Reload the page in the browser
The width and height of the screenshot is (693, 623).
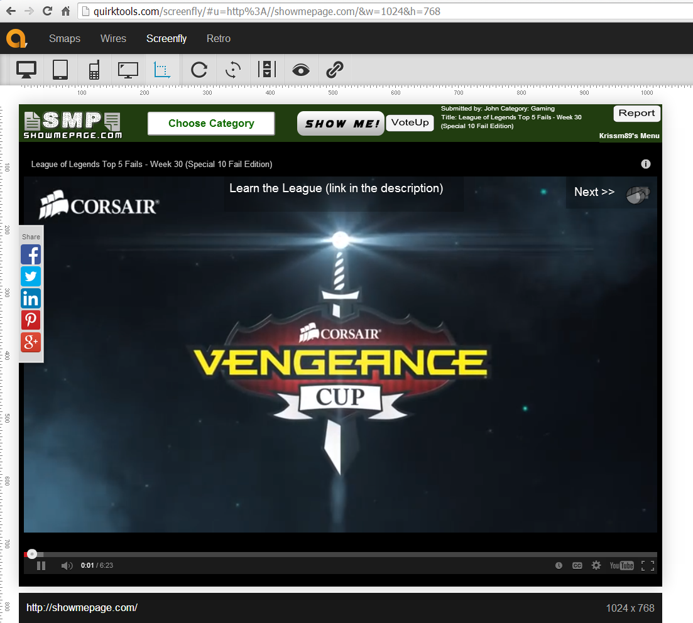[47, 11]
